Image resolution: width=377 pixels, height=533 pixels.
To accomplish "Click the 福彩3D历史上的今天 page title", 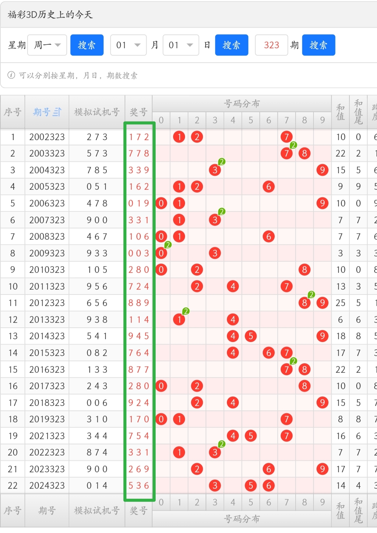I will [x=50, y=14].
